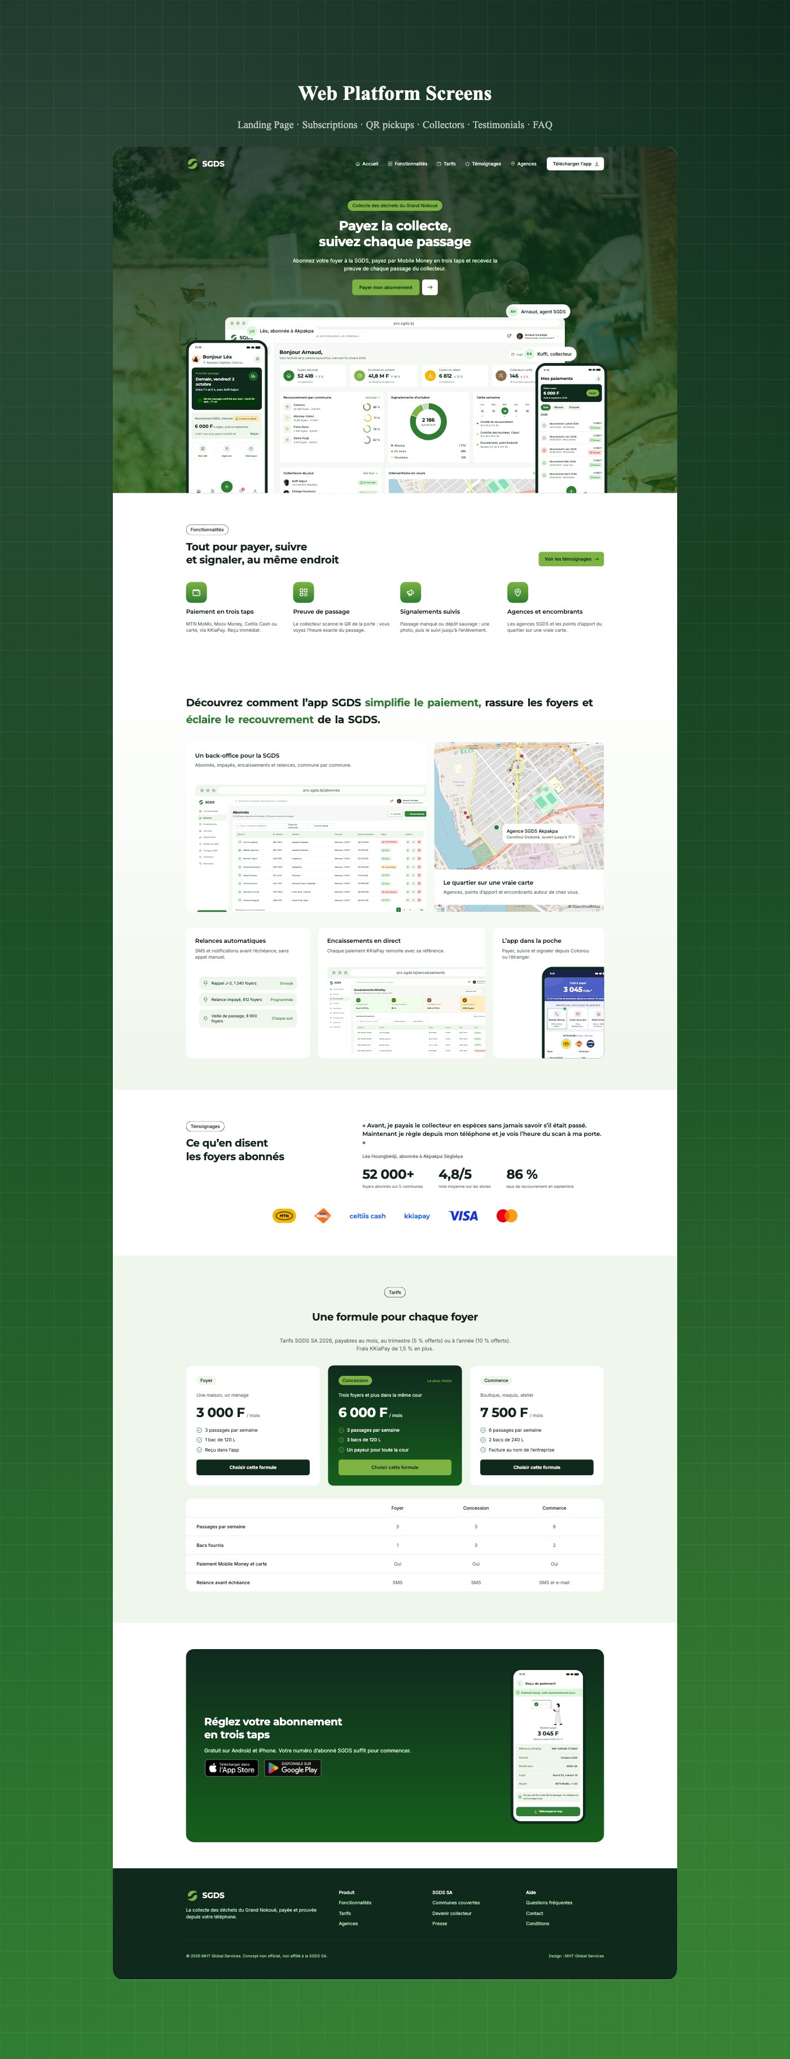Image resolution: width=790 pixels, height=2059 pixels.
Task: Go to Fonctionnalités in the top navigation
Action: [407, 164]
